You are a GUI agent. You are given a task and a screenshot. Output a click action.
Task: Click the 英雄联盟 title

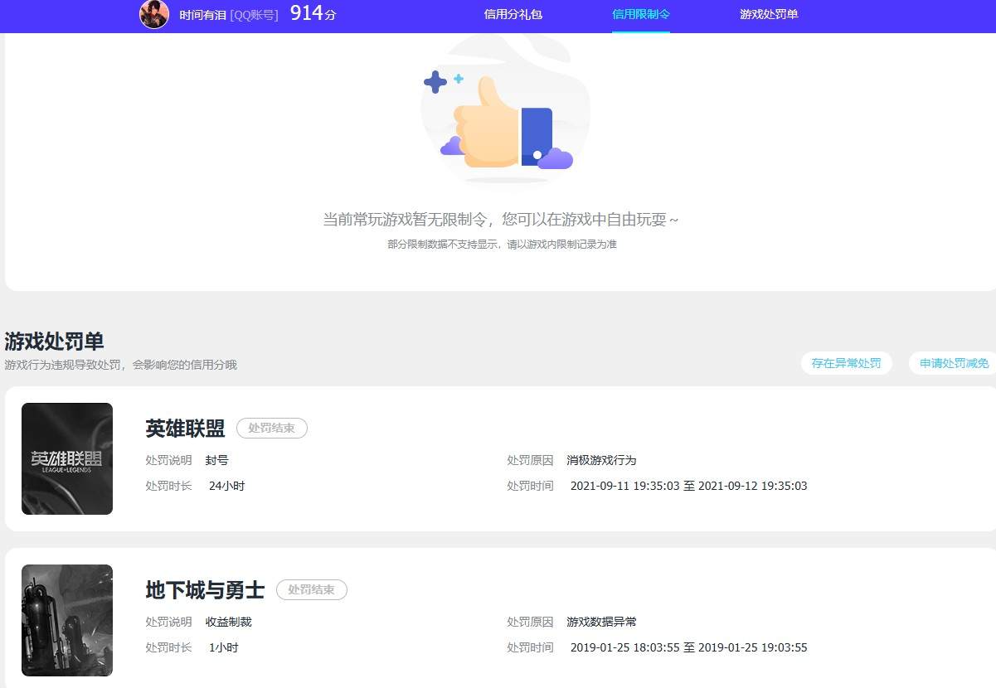click(185, 429)
